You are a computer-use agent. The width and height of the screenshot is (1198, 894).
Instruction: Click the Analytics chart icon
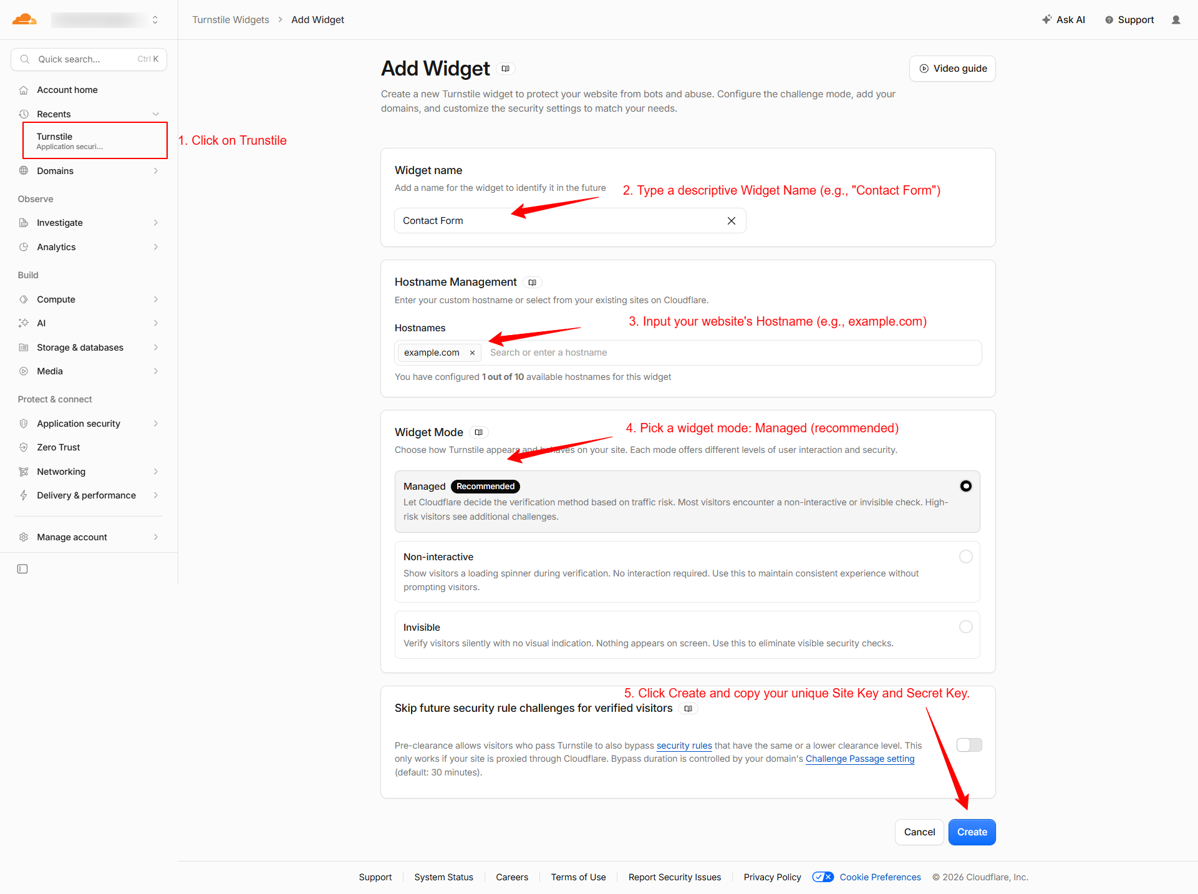(x=24, y=247)
